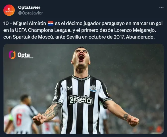This screenshot has height=137, width=167.
Task: Click the Paraguay flag emoji
Action: click(x=51, y=23)
